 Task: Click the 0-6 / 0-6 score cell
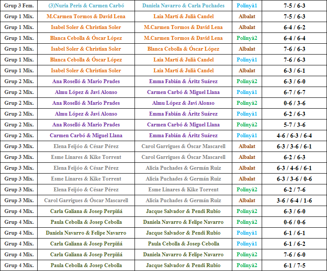click(294, 222)
